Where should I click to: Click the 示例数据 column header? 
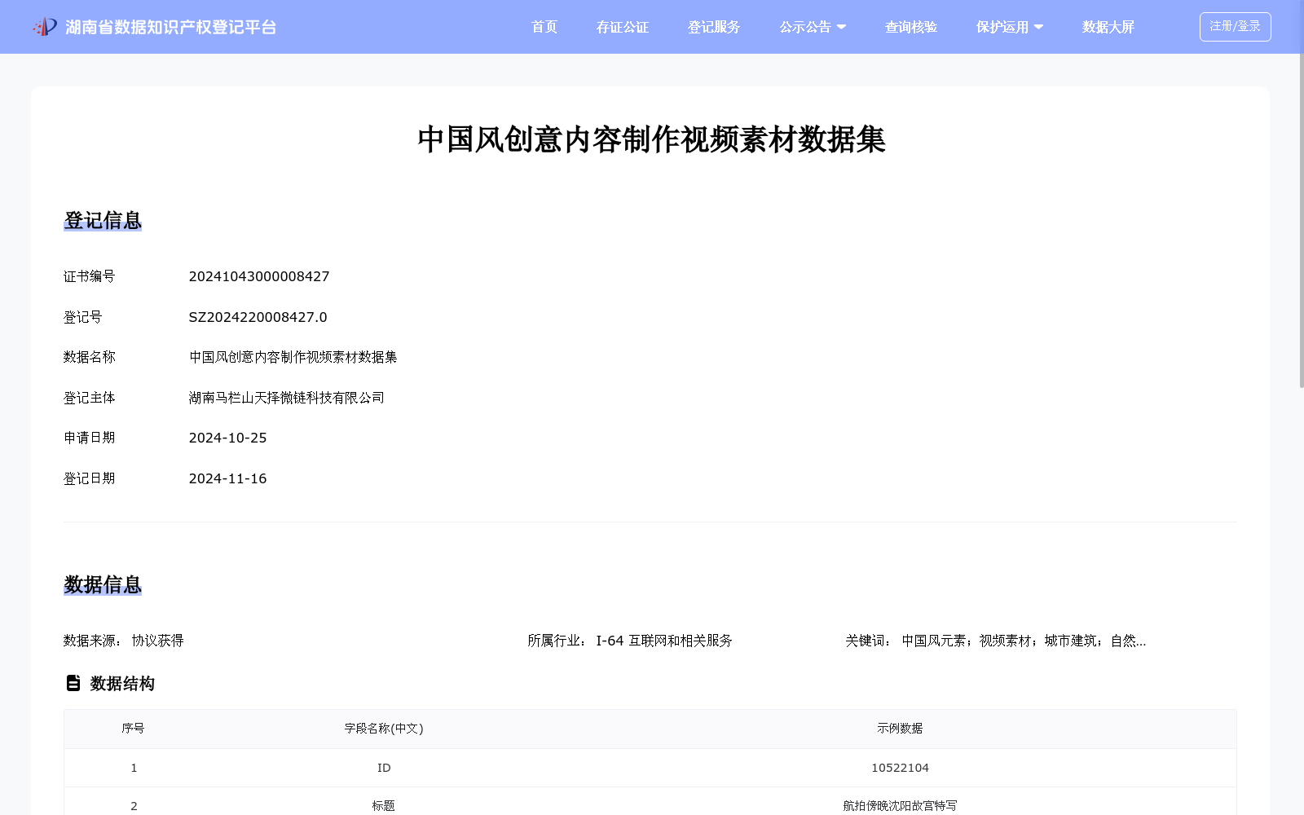(x=900, y=729)
